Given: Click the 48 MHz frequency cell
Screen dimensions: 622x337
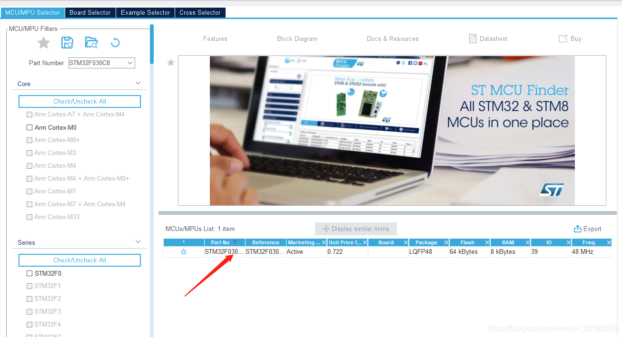Looking at the screenshot, I should click(x=592, y=252).
